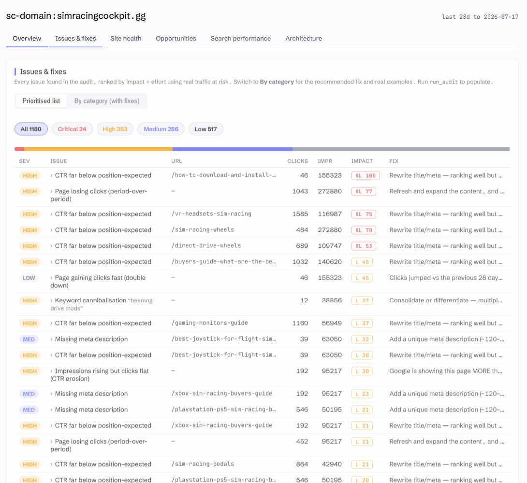Sort by the ISSUE column header
527x483 pixels.
click(59, 161)
